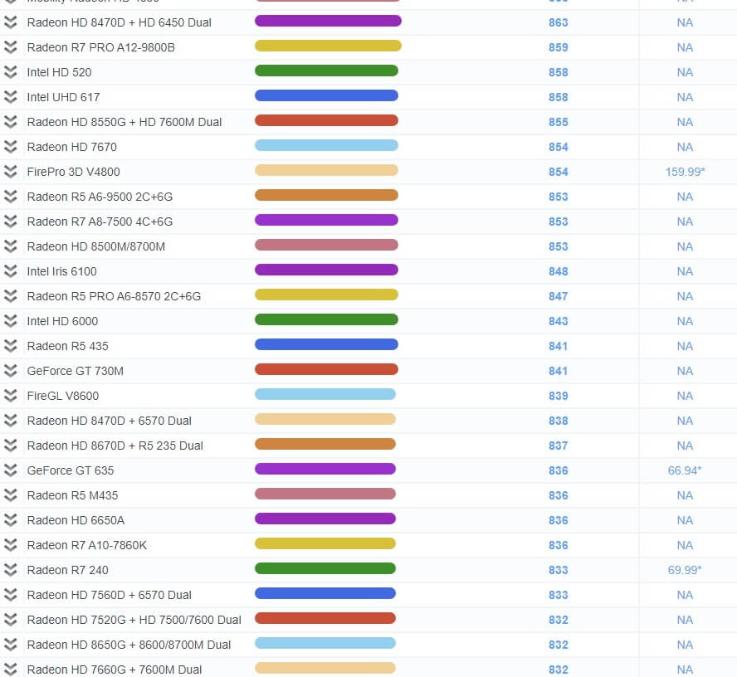Open the Intel HD 520 link
The width and height of the screenshot is (737, 677).
[59, 72]
